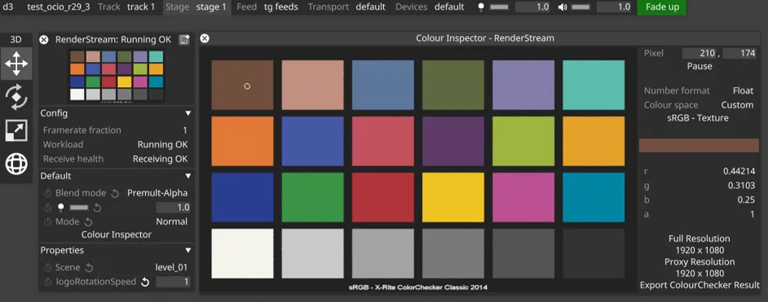Change Scene from level_01
This screenshot has width=768, height=302.
click(x=171, y=267)
